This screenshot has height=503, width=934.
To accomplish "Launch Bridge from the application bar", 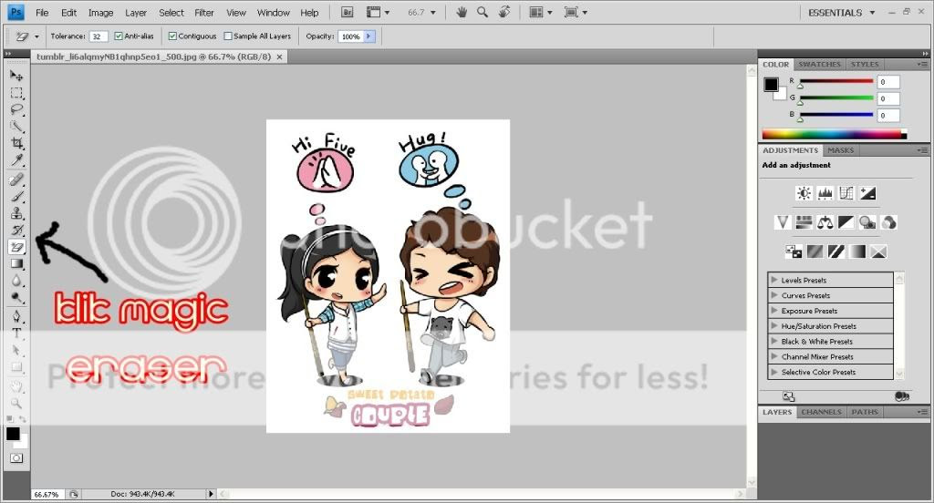I will (348, 12).
